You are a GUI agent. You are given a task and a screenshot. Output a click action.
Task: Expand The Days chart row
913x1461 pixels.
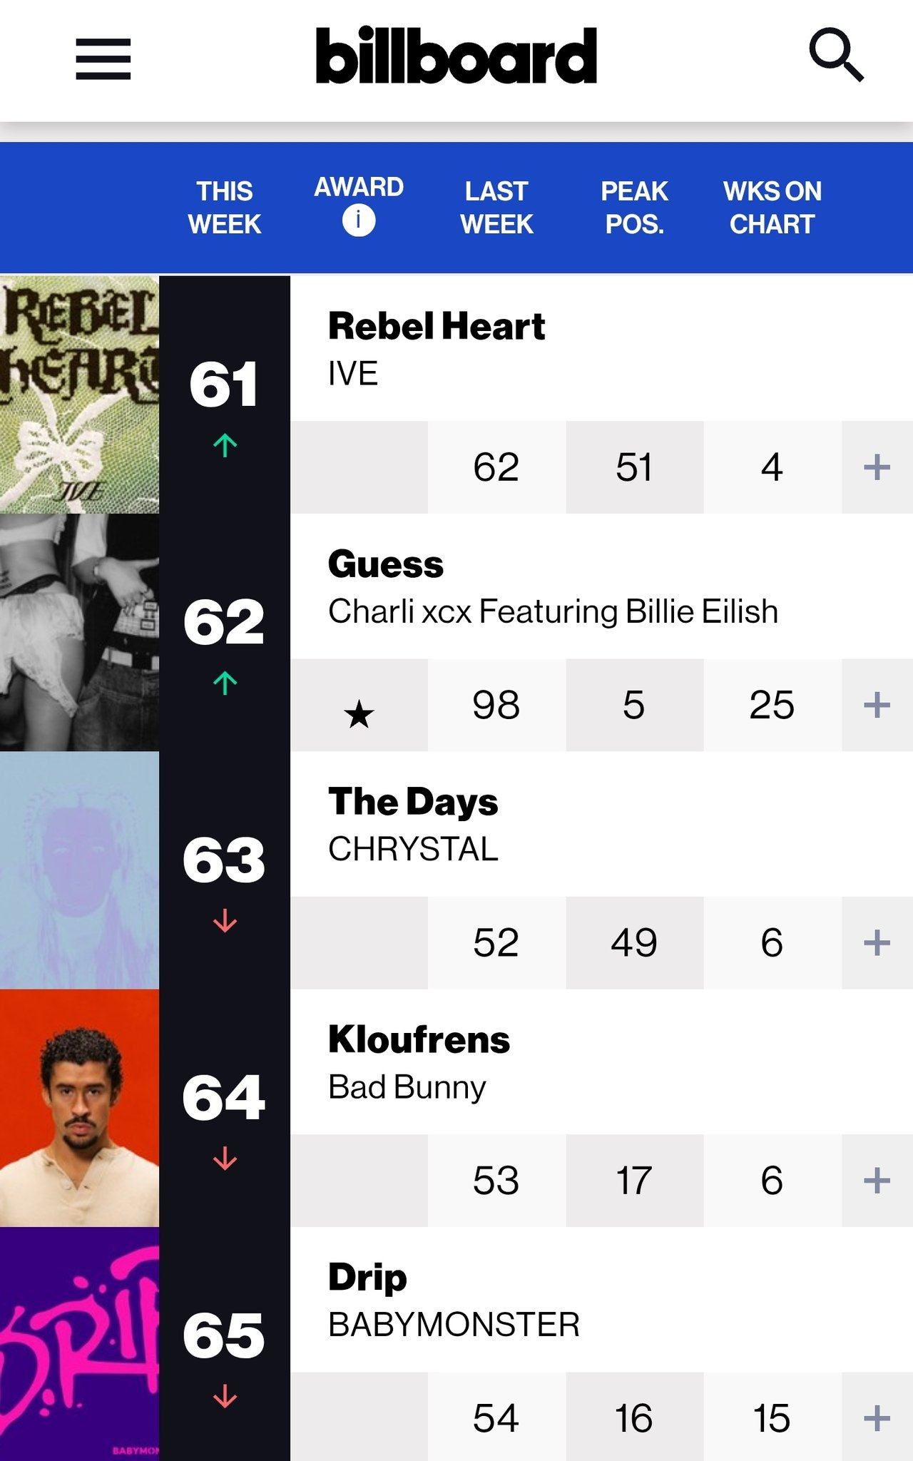coord(877,943)
